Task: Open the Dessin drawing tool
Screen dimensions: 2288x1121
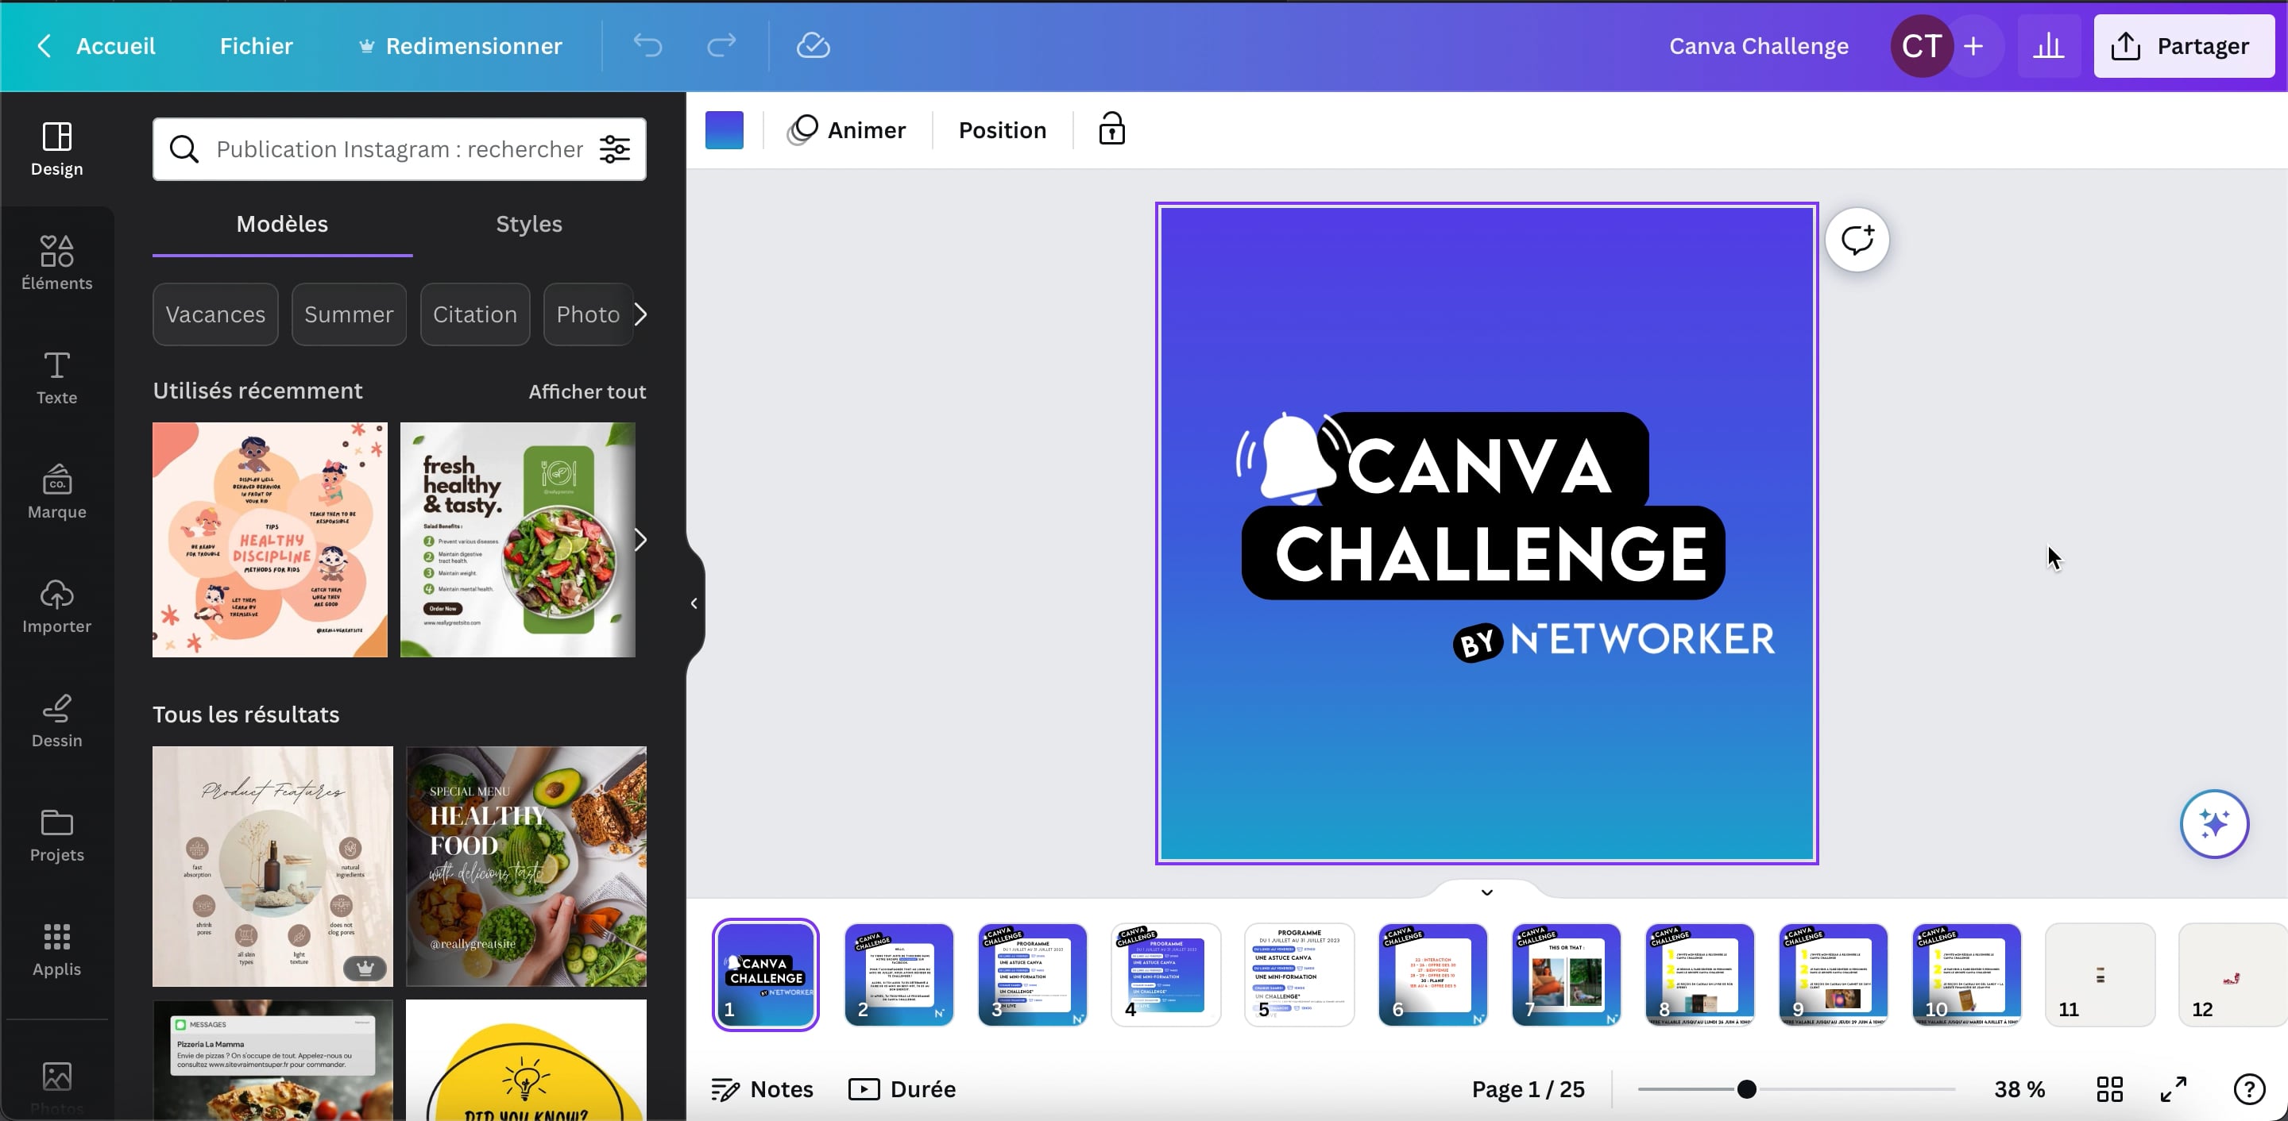Action: (x=57, y=721)
